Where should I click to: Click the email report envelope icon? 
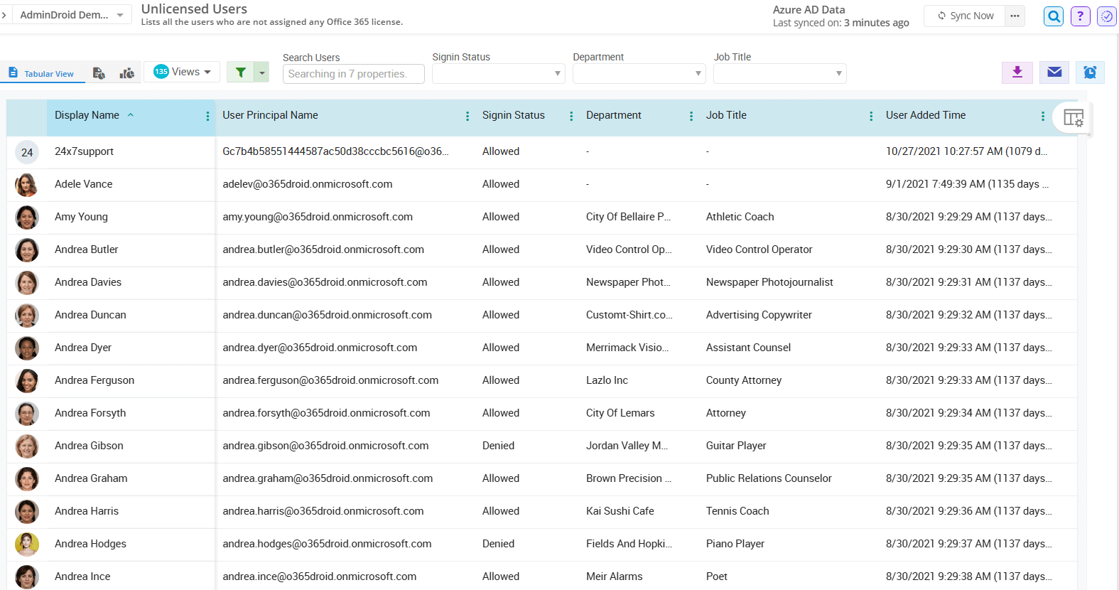pyautogui.click(x=1054, y=73)
